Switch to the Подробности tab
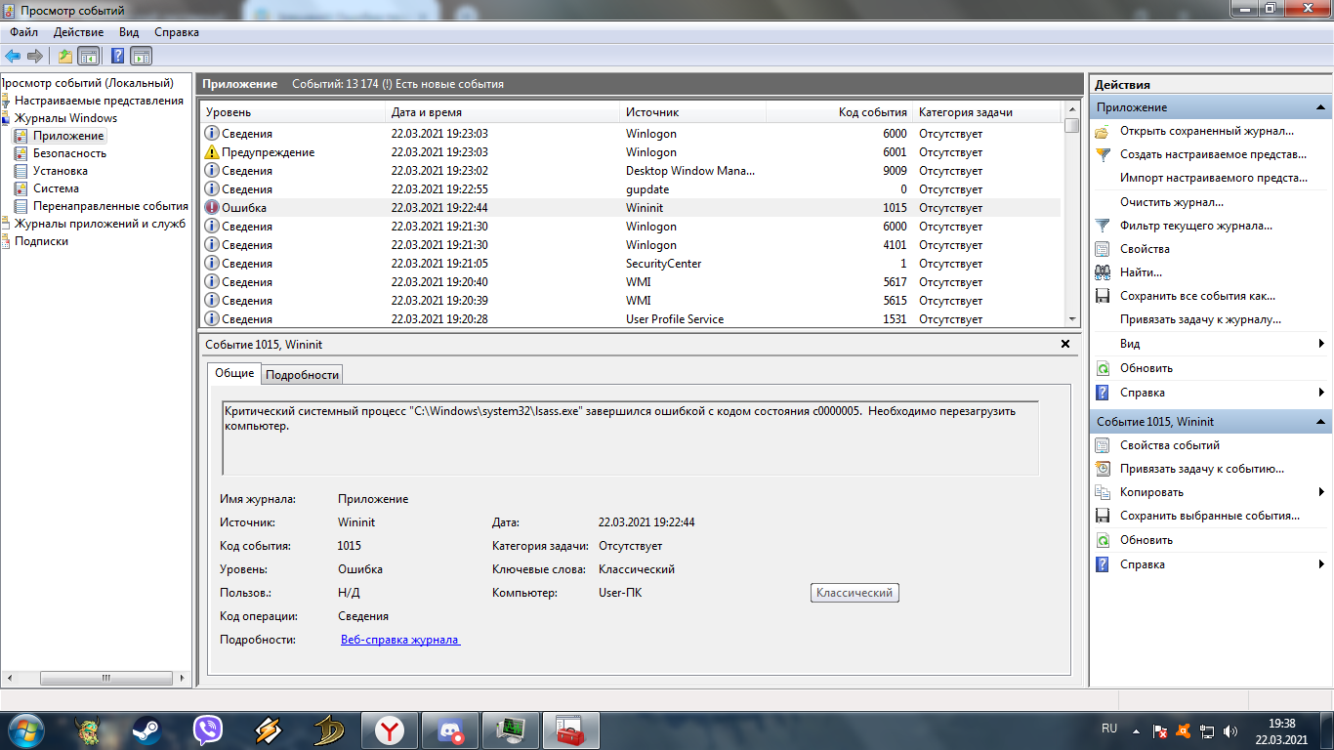The image size is (1334, 750). click(303, 375)
